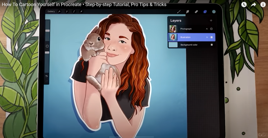Hide the Background color layer checkbox

[211, 45]
